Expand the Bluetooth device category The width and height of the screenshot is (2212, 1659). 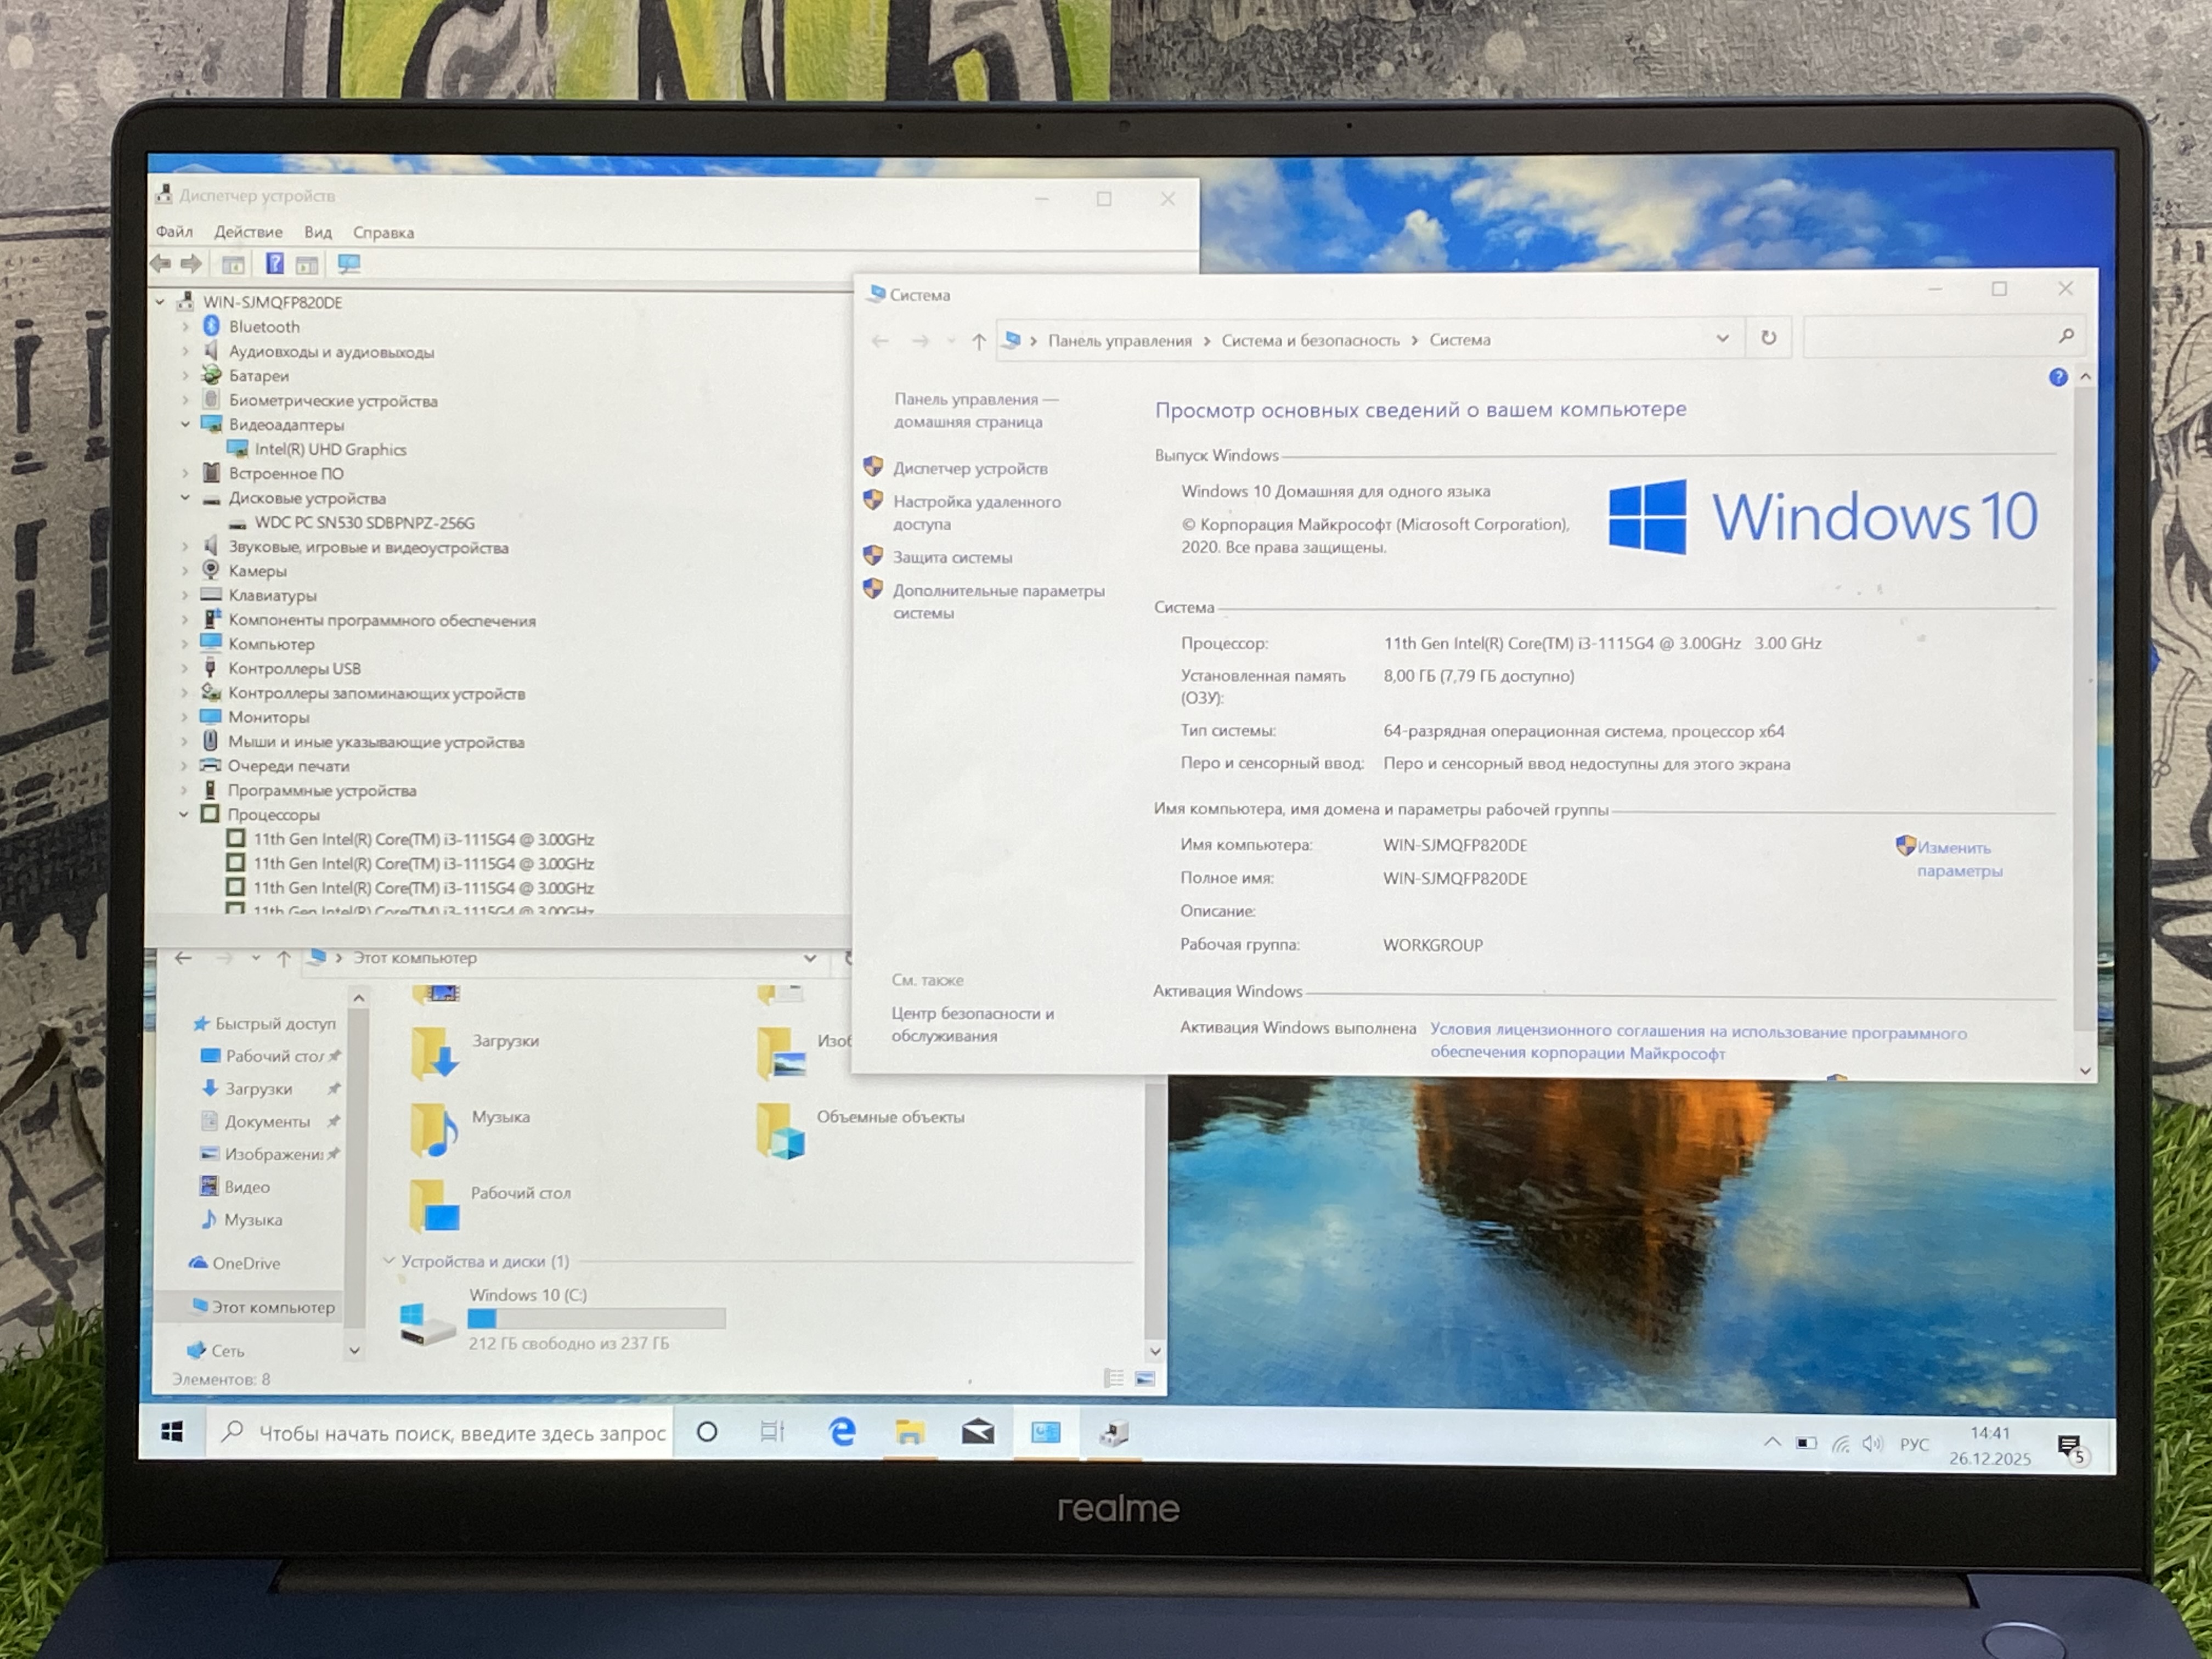[185, 327]
